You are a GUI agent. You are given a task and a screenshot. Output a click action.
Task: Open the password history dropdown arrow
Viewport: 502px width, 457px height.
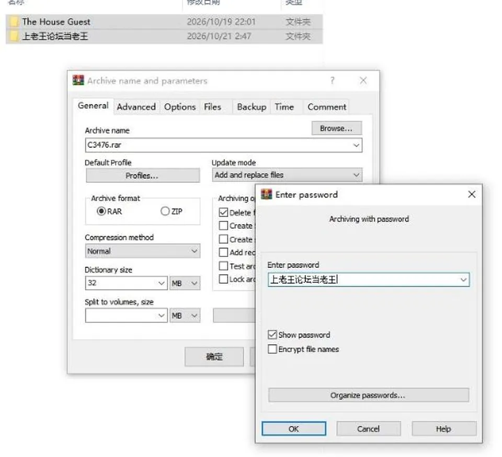tap(463, 279)
